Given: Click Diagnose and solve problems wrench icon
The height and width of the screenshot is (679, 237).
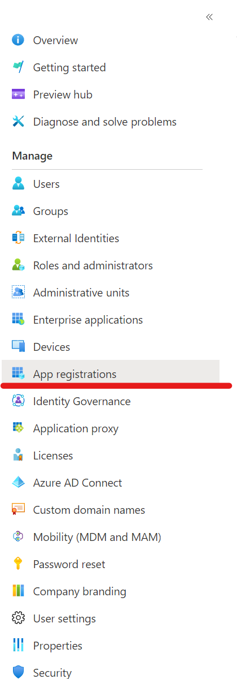Looking at the screenshot, I should 18,122.
